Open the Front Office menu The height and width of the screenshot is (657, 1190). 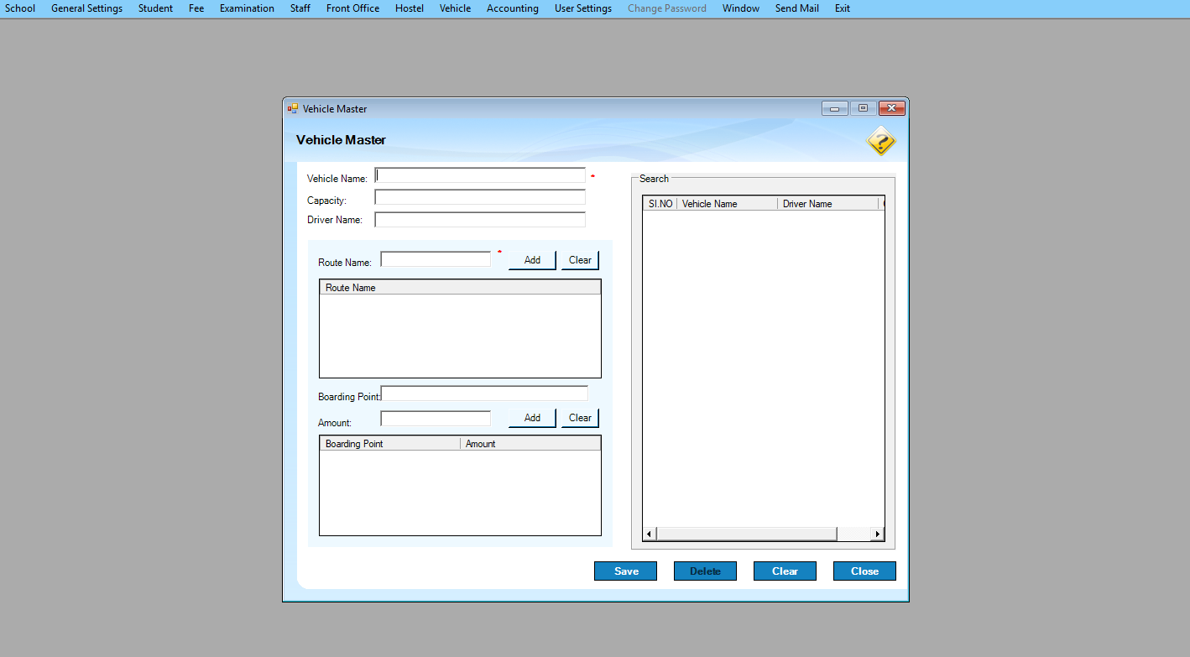pos(352,8)
